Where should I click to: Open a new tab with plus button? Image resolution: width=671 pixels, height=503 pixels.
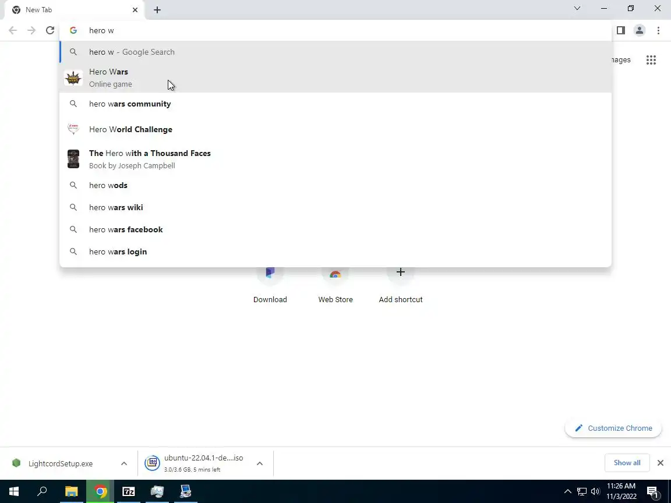[157, 10]
